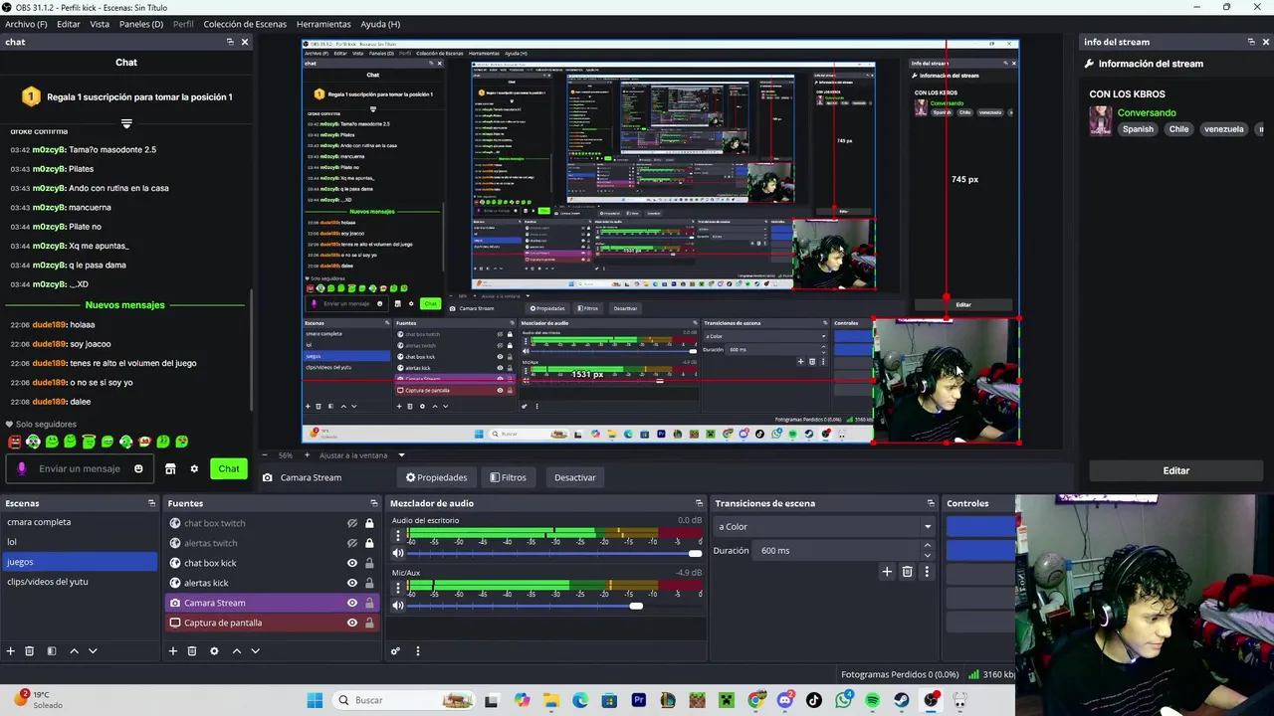Open the Ayuda (H) menu
Viewport: 1274px width, 716px height.
click(x=380, y=24)
